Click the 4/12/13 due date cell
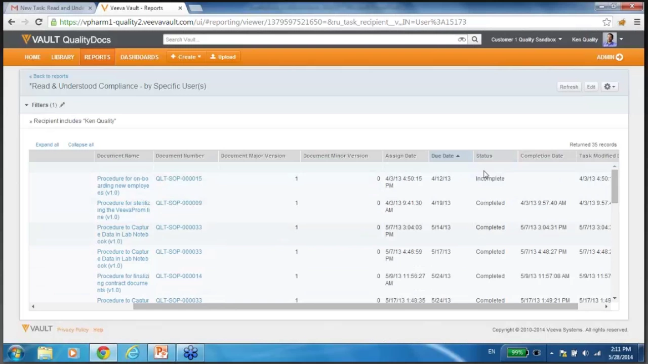 coord(441,178)
